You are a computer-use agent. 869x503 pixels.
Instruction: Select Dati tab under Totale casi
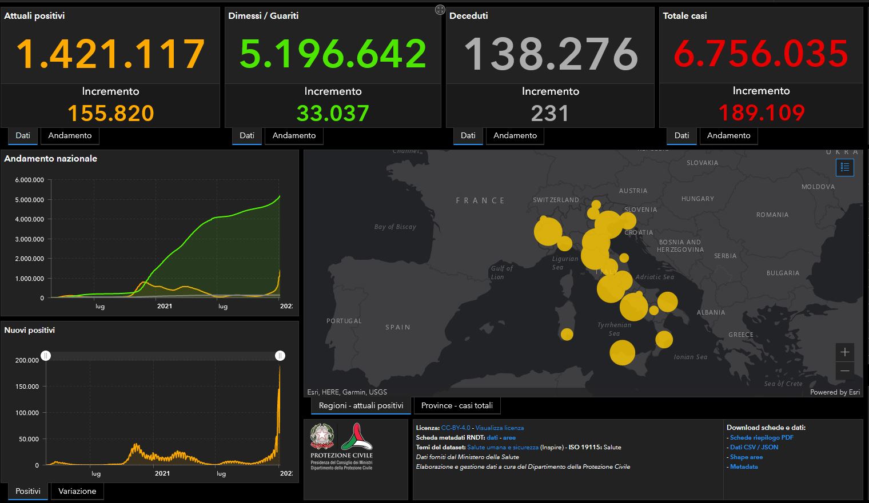coord(681,136)
